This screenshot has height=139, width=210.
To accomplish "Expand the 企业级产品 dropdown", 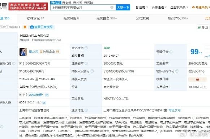I will 179,7.
